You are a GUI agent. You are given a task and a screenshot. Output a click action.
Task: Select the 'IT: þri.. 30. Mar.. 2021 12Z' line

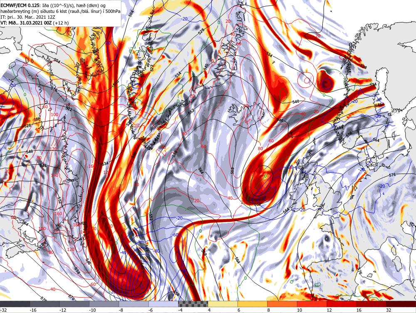(28, 17)
